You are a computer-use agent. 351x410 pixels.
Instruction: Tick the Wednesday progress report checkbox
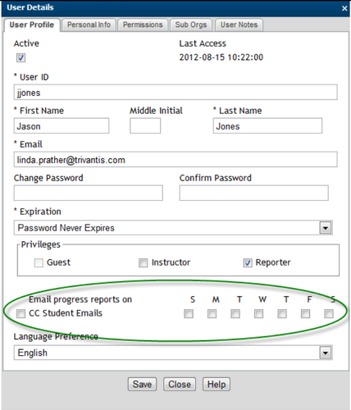click(x=258, y=313)
